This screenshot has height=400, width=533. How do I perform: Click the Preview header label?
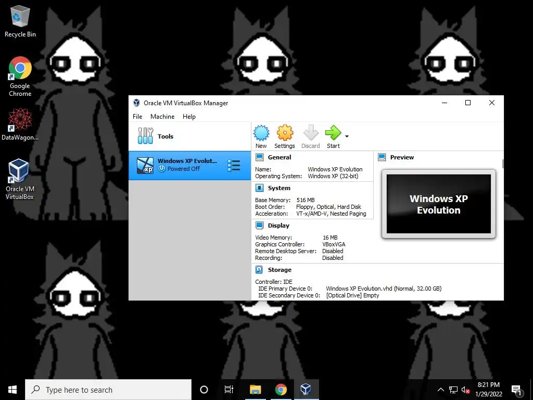click(402, 157)
